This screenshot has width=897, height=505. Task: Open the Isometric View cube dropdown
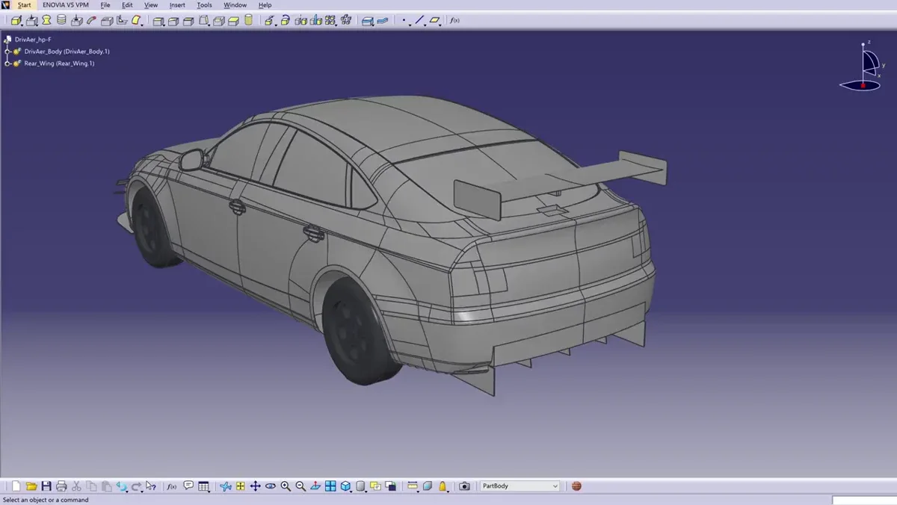pyautogui.click(x=345, y=486)
